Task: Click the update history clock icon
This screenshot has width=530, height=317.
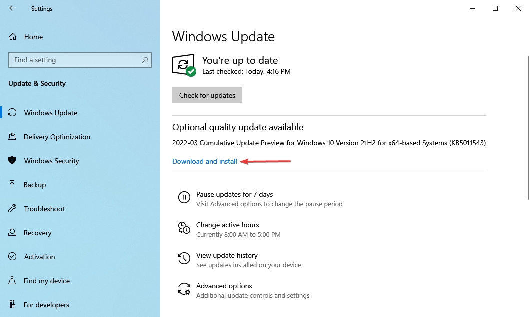Action: 184,258
